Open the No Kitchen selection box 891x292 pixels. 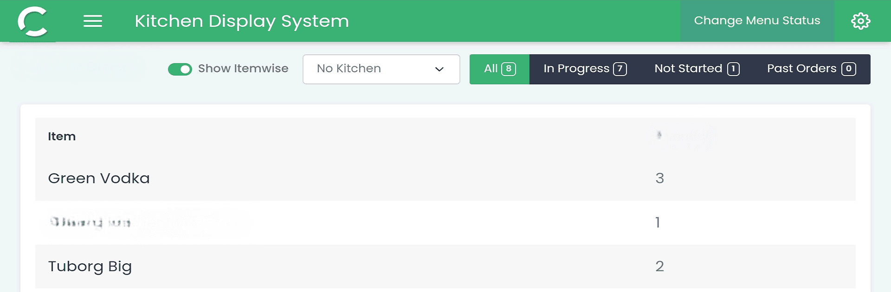[381, 70]
